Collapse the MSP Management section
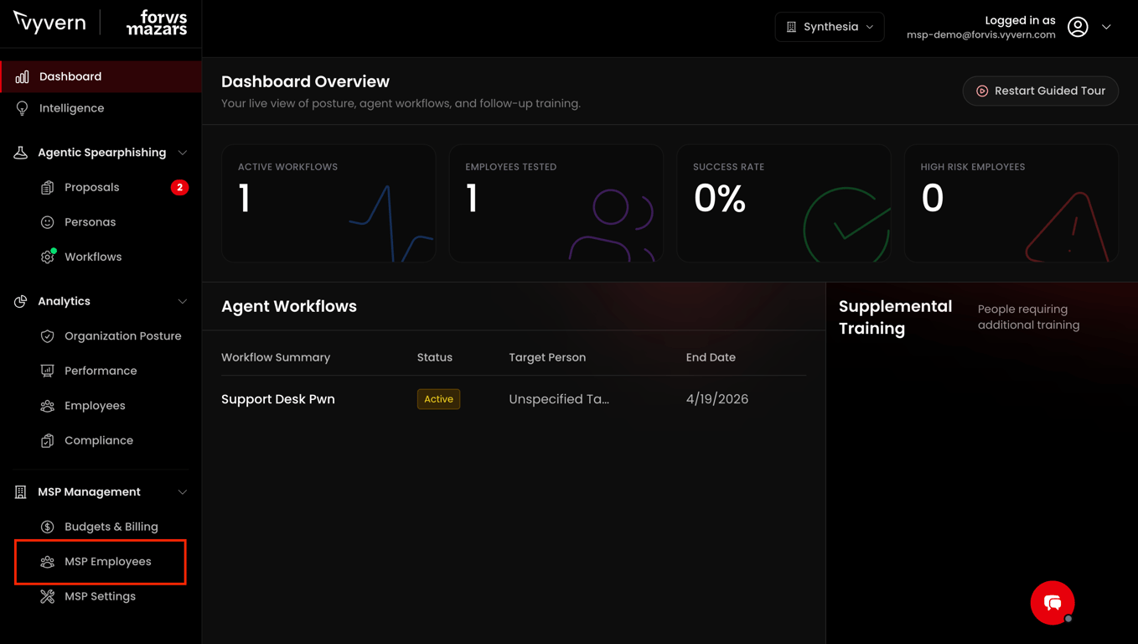 (x=183, y=492)
